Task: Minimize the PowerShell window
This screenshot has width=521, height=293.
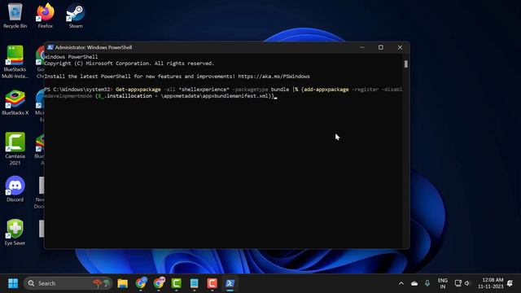Action: [361, 47]
